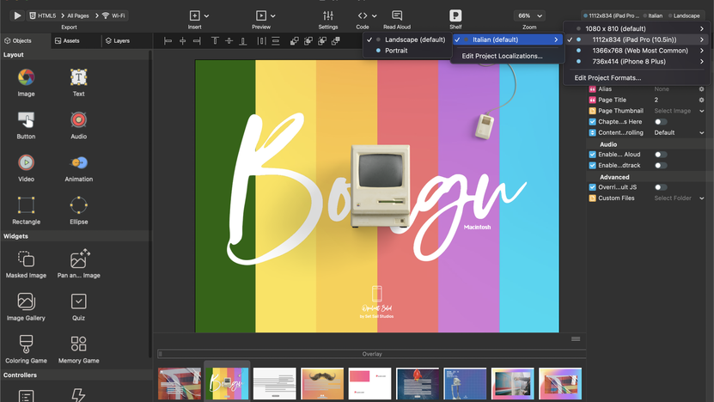Viewport: 714px width, 402px height.
Task: Toggle the Chapter Starts Here switch
Action: 660,122
